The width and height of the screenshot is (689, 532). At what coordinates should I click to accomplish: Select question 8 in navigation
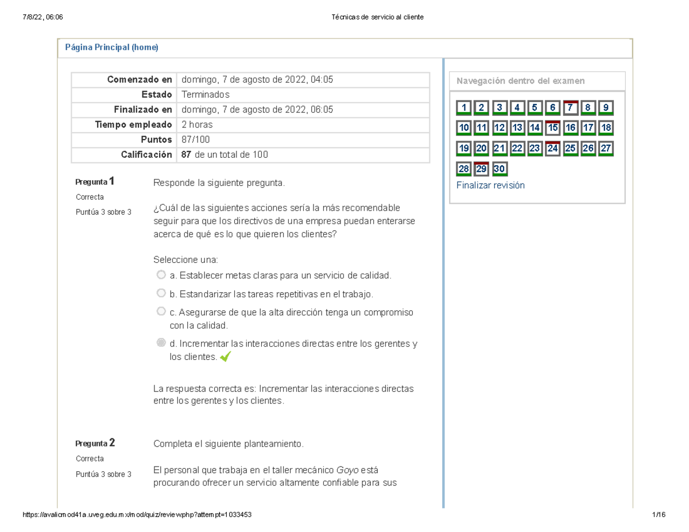click(x=589, y=107)
